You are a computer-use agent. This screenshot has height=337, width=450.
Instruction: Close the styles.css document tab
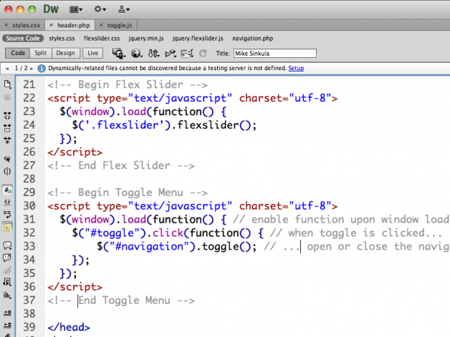[6, 25]
